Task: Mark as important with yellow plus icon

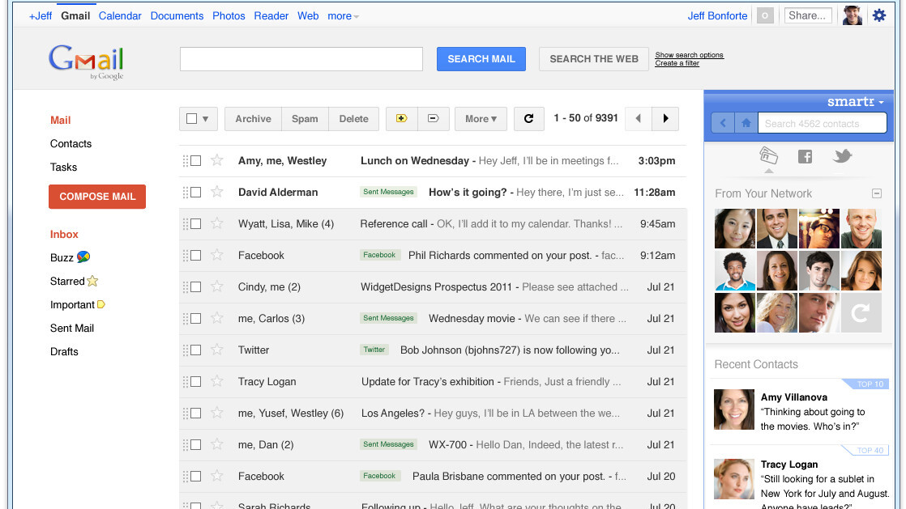Action: pos(401,119)
